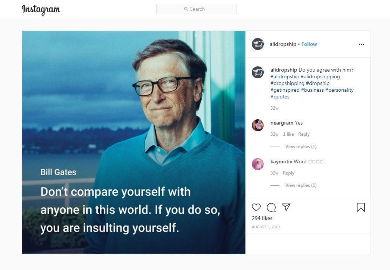Screen dimensions: 390x270
Task: Click alidropship avatar in post header
Action: tap(258, 44)
